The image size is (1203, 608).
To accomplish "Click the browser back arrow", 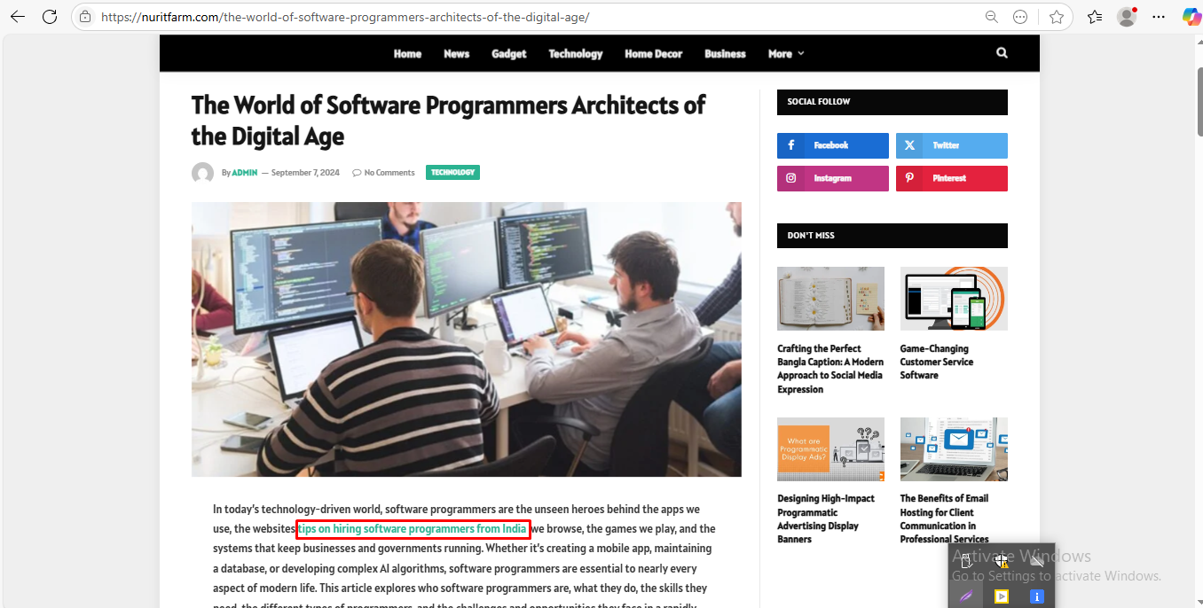I will pyautogui.click(x=18, y=17).
